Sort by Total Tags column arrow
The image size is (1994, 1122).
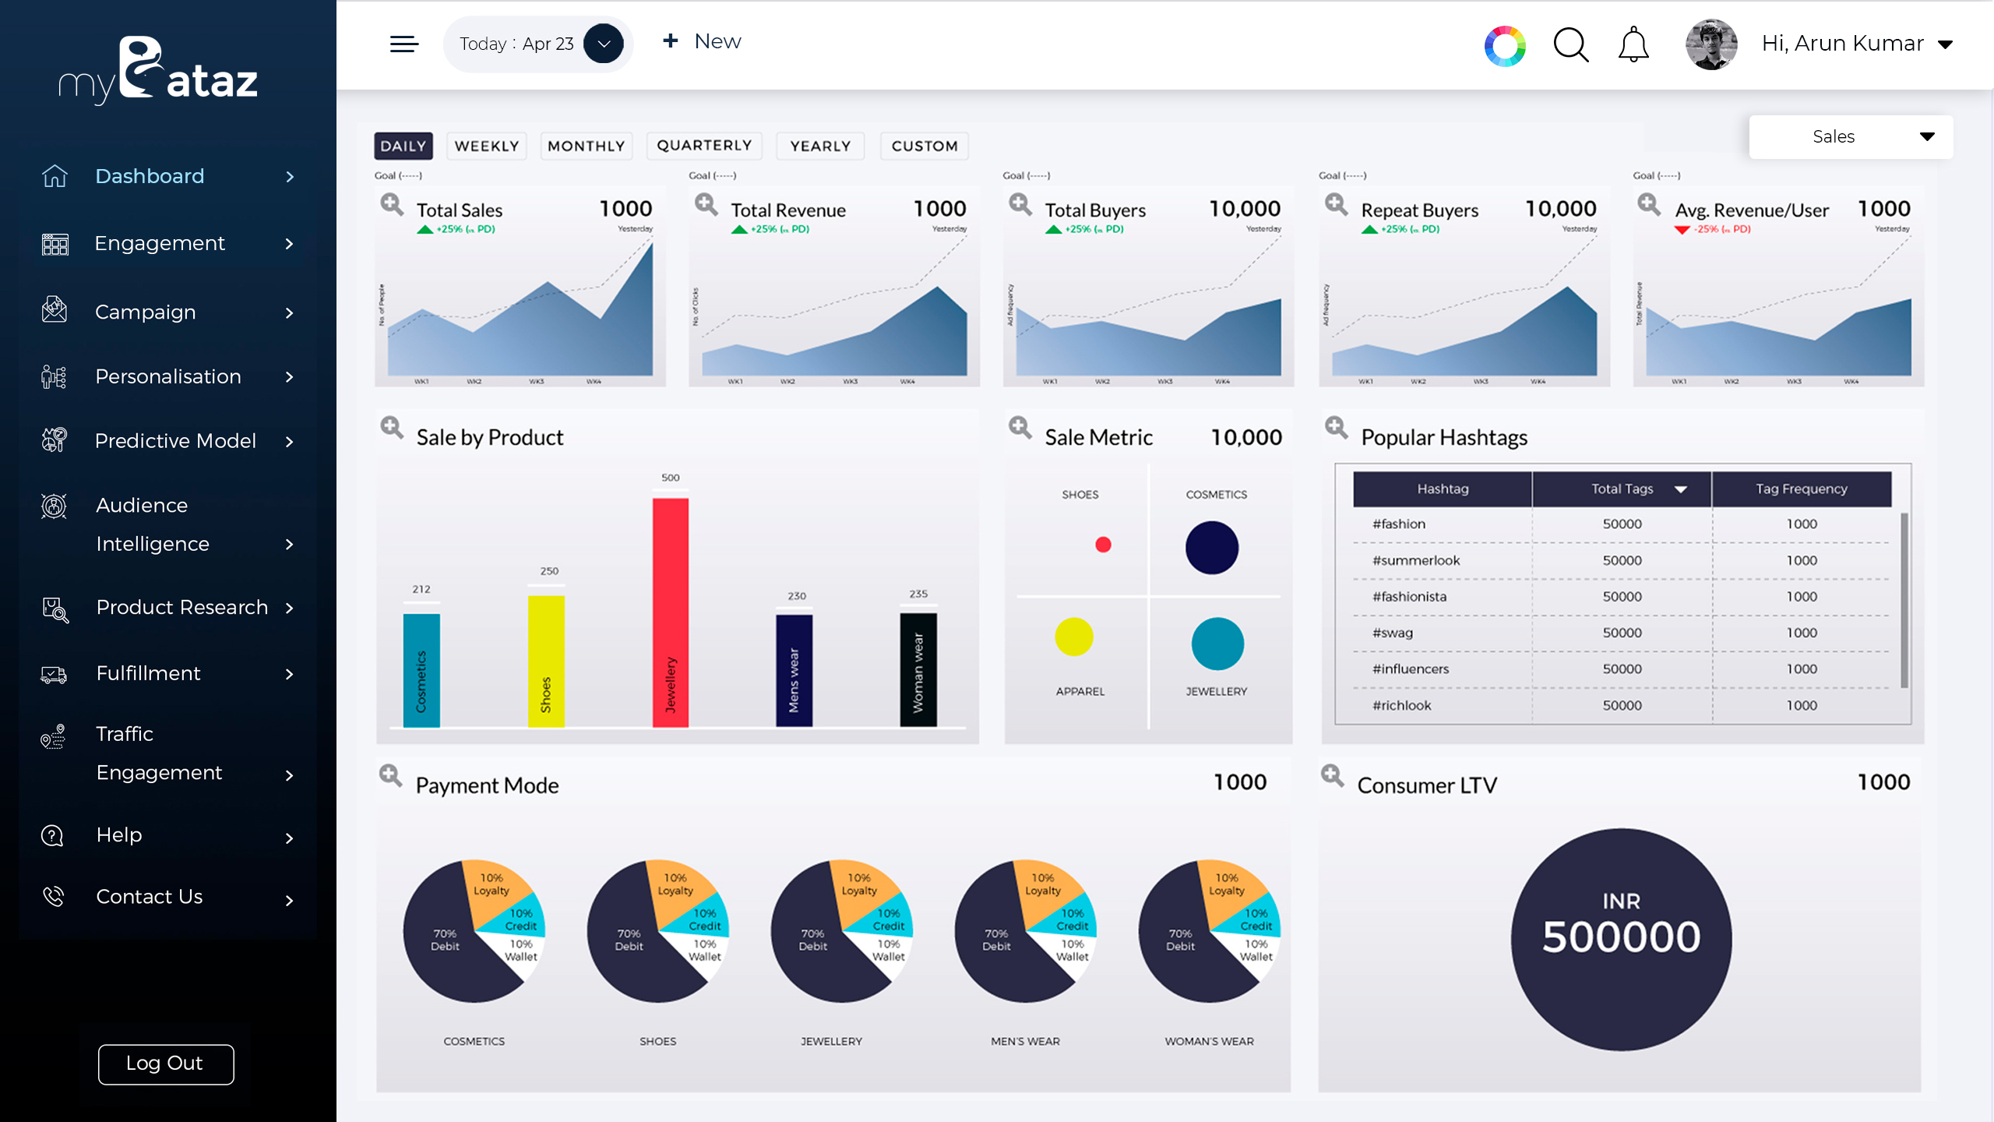click(x=1681, y=489)
